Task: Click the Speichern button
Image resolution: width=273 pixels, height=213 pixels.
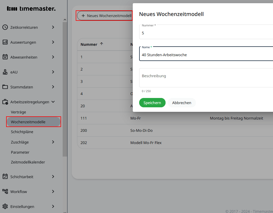Action: pos(152,103)
